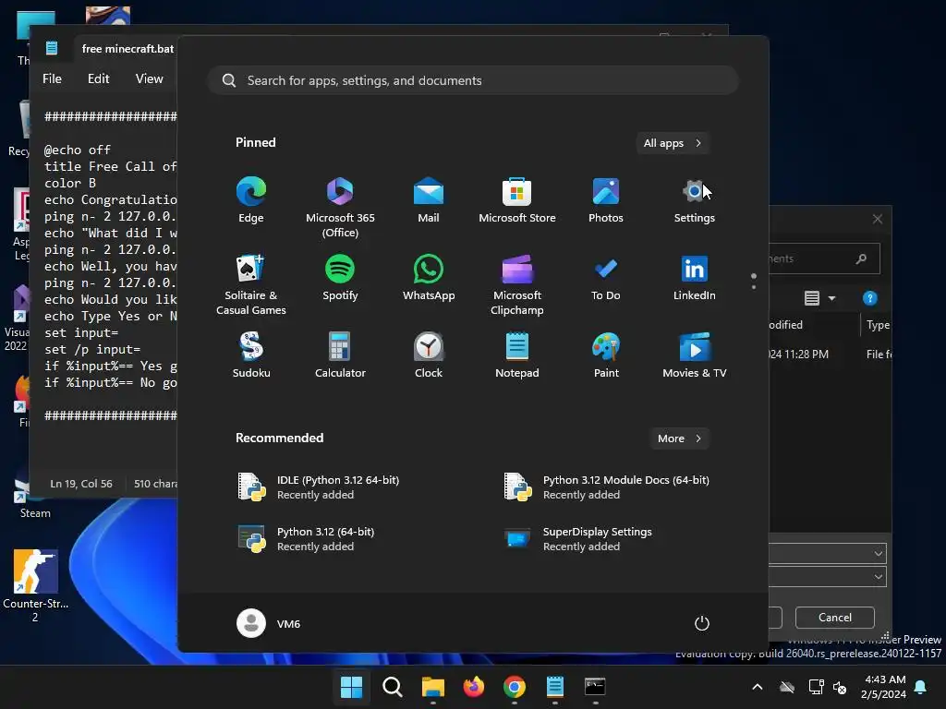Open the Mail app
Screen dimensions: 946x709
click(x=429, y=200)
